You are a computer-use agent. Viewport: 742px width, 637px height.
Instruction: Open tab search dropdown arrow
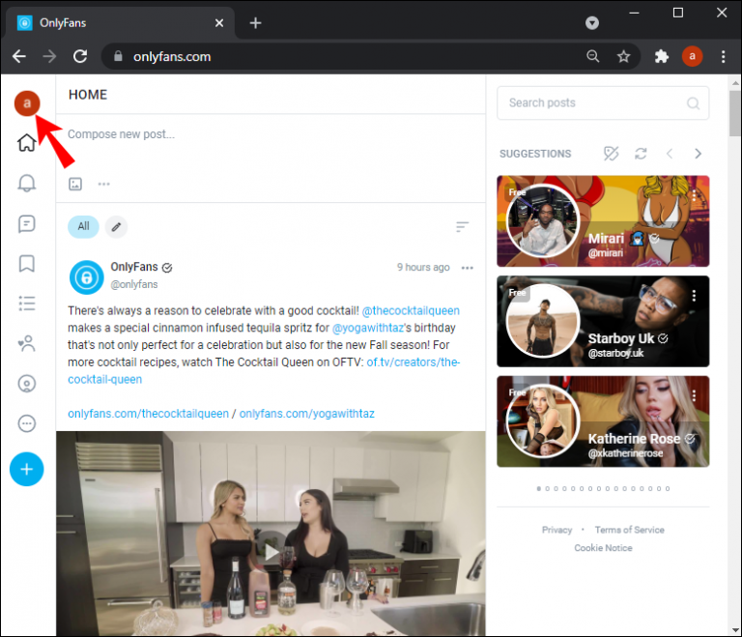tap(591, 23)
